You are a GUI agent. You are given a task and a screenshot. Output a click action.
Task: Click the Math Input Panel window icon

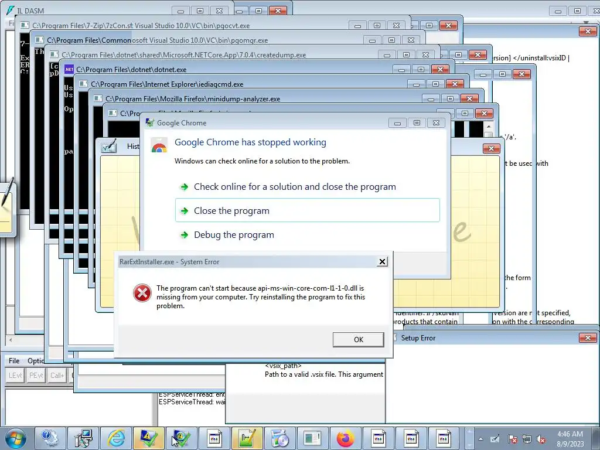coord(108,146)
